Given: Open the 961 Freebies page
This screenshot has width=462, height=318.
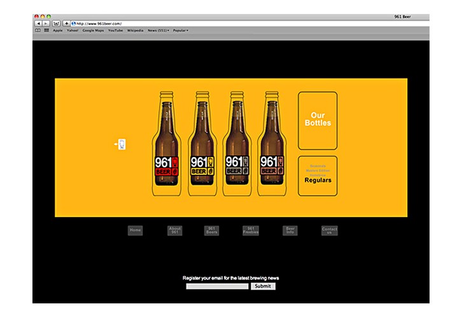Looking at the screenshot, I should pos(251,230).
